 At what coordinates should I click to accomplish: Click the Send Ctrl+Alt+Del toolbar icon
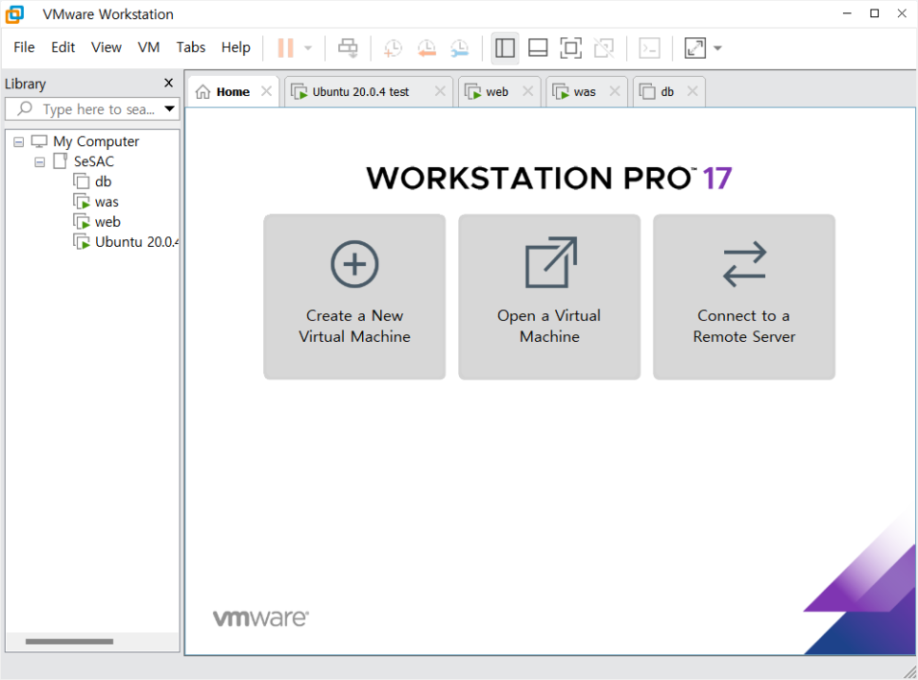click(x=348, y=48)
